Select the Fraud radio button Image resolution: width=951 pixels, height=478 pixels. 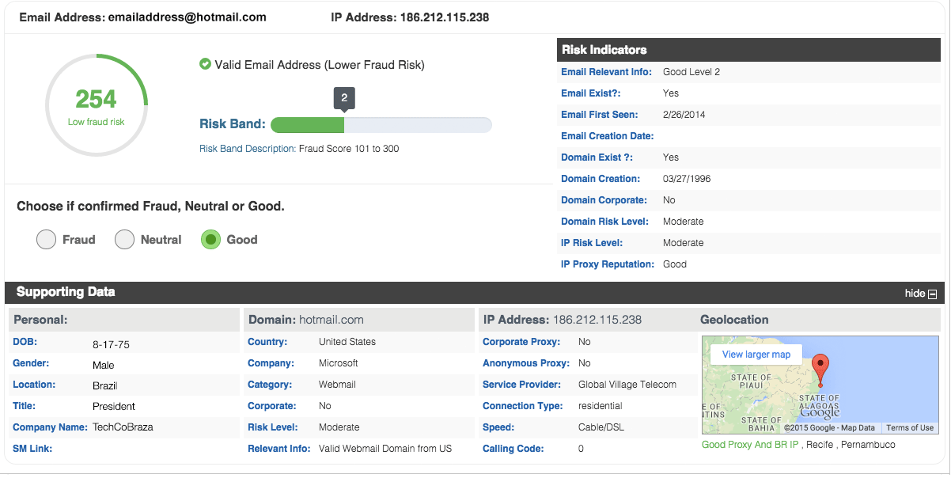click(x=47, y=240)
